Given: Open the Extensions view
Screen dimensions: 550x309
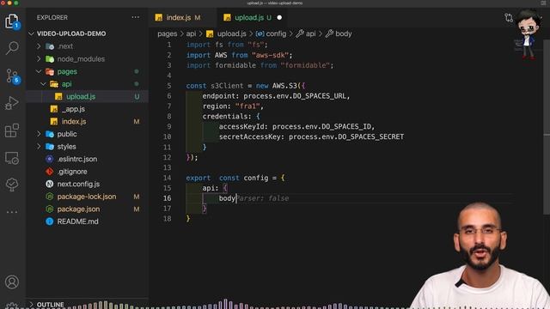Looking at the screenshot, I should click(12, 130).
